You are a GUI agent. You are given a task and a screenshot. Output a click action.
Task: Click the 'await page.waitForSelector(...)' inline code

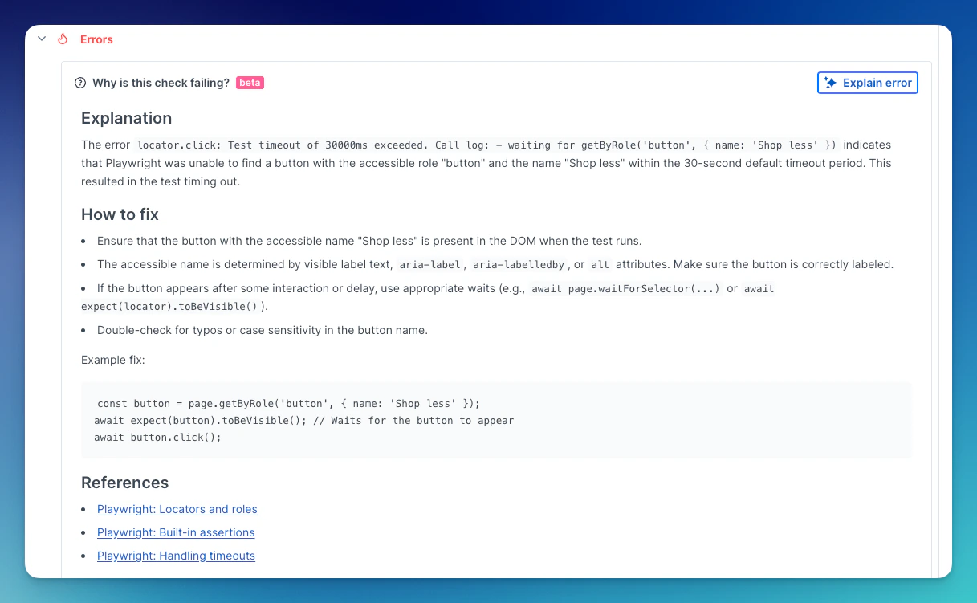(x=625, y=288)
